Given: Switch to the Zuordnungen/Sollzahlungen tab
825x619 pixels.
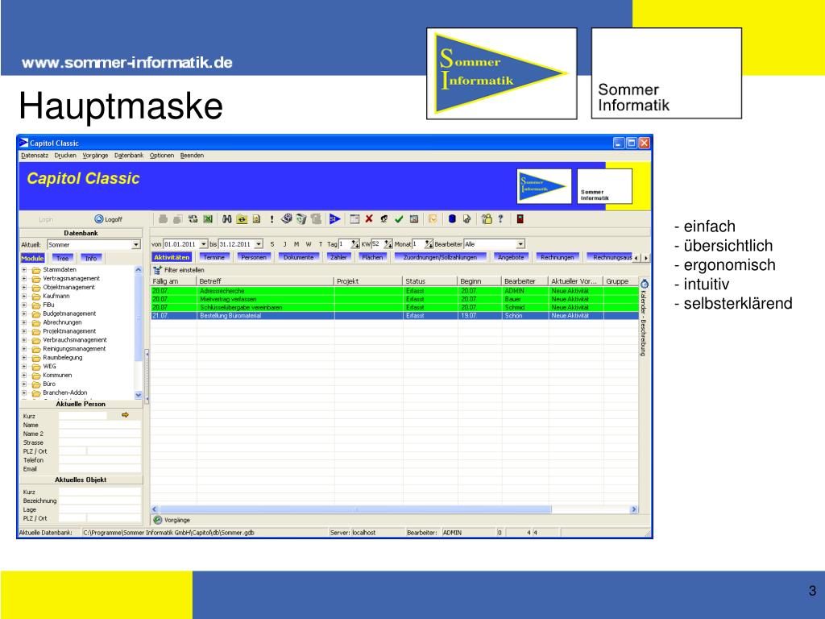Looking at the screenshot, I should [440, 257].
